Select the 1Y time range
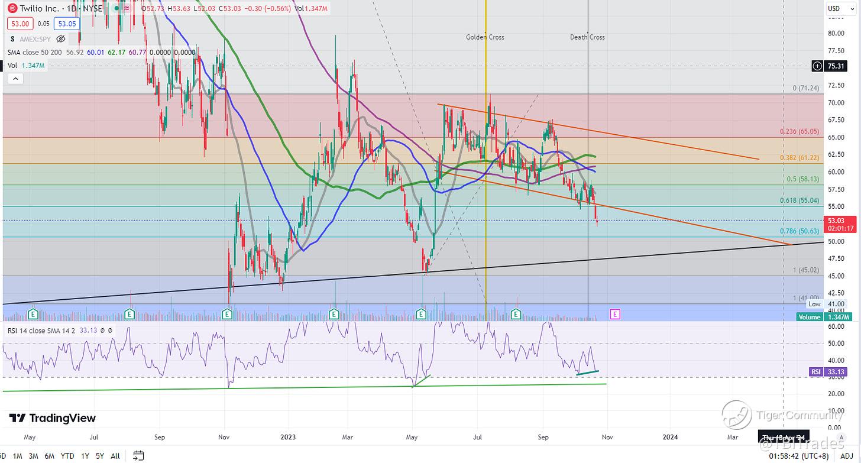This screenshot has width=861, height=463. (x=86, y=456)
